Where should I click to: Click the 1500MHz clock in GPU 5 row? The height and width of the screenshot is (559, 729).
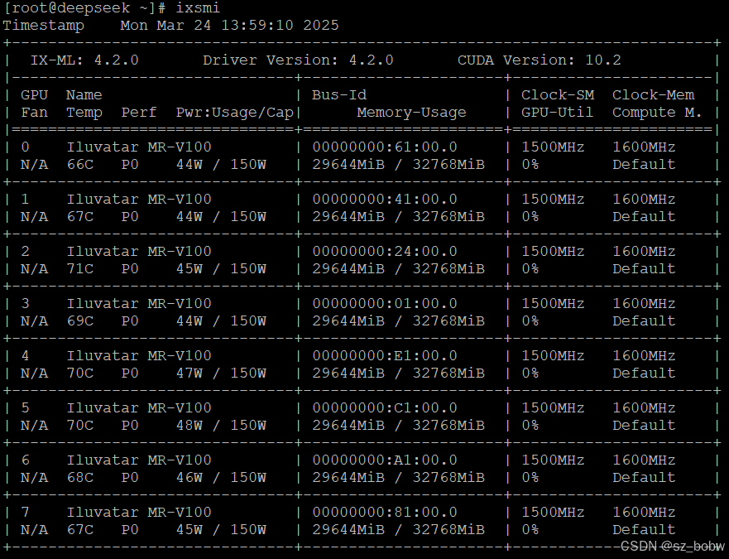pyautogui.click(x=553, y=407)
